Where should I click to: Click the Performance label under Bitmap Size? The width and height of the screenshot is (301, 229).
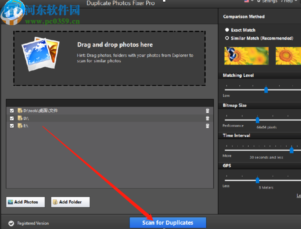tap(233, 126)
